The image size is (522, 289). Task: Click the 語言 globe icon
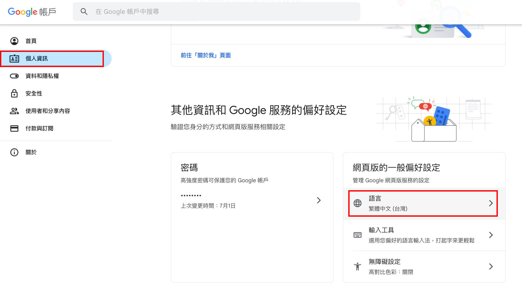(x=358, y=203)
